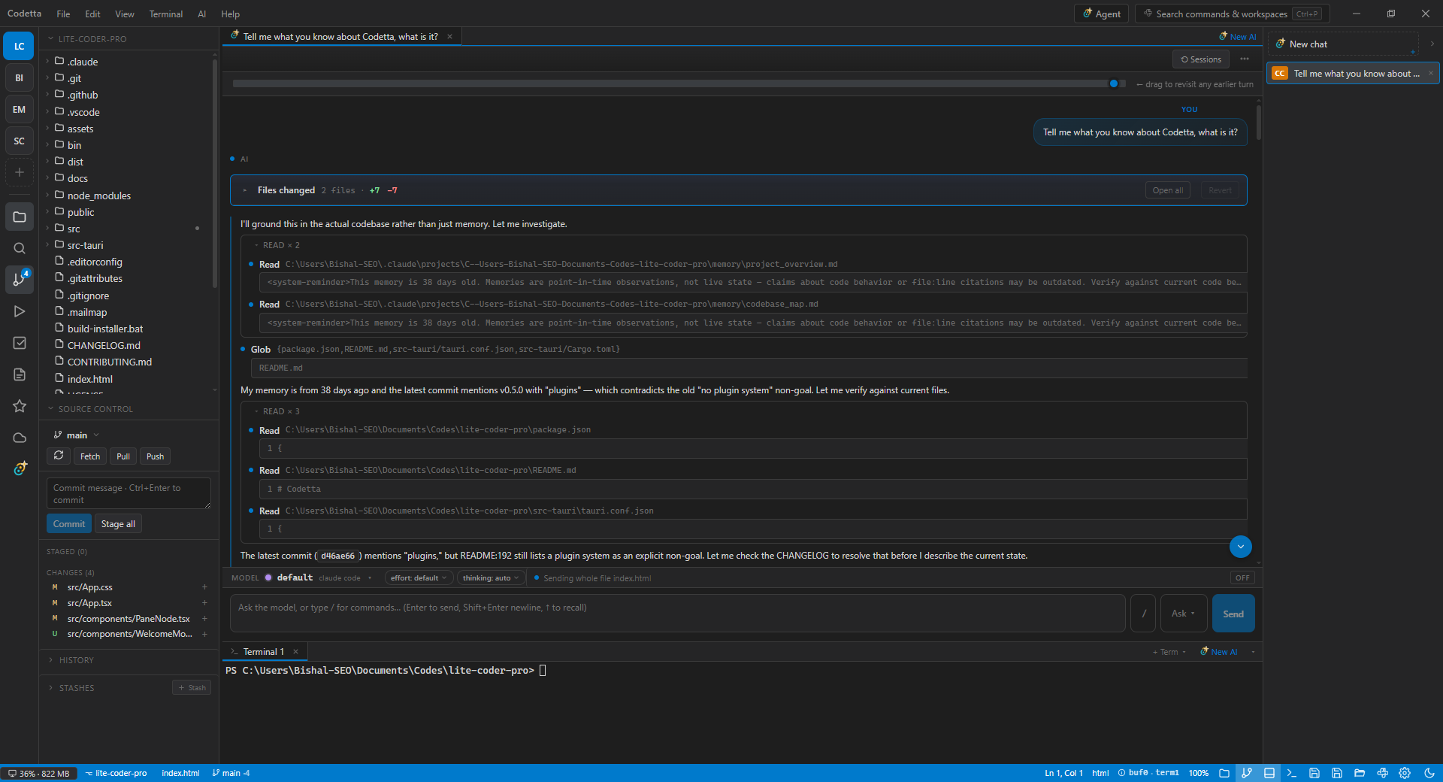
Task: Expand the Files changed disclosure arrow
Action: [245, 190]
